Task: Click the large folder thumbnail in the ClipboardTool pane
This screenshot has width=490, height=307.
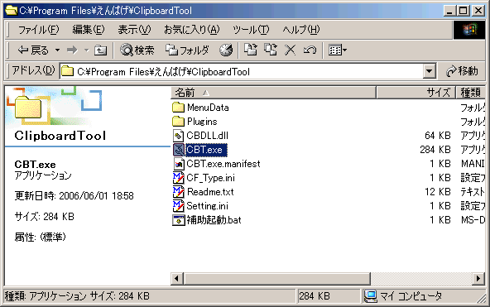Action: tap(28, 107)
